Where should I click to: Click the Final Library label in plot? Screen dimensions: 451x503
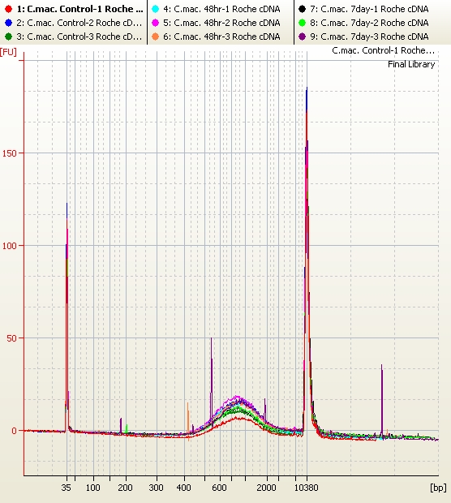[x=411, y=64]
